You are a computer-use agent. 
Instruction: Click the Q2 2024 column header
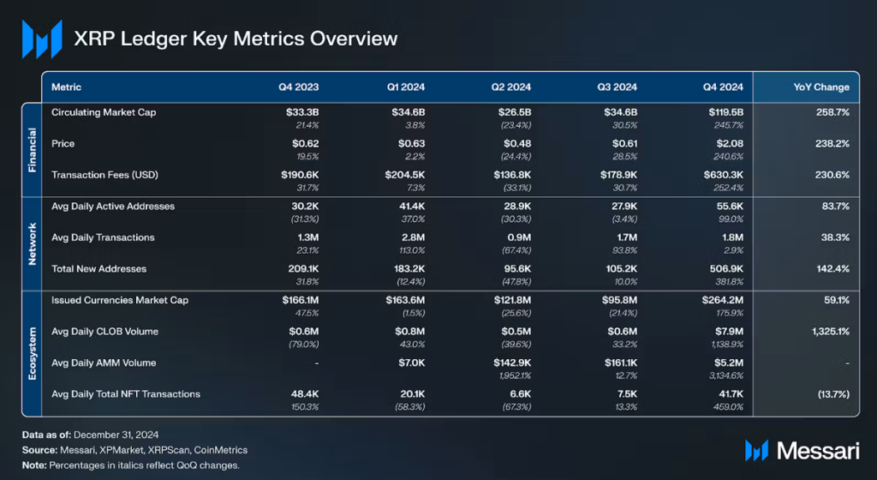click(511, 87)
